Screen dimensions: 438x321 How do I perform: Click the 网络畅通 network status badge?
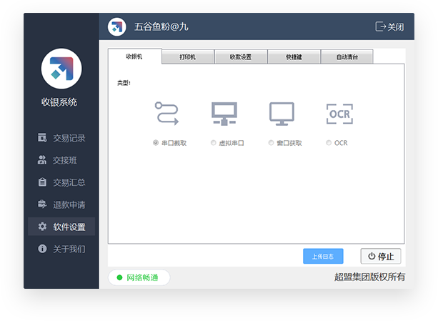[x=139, y=277]
